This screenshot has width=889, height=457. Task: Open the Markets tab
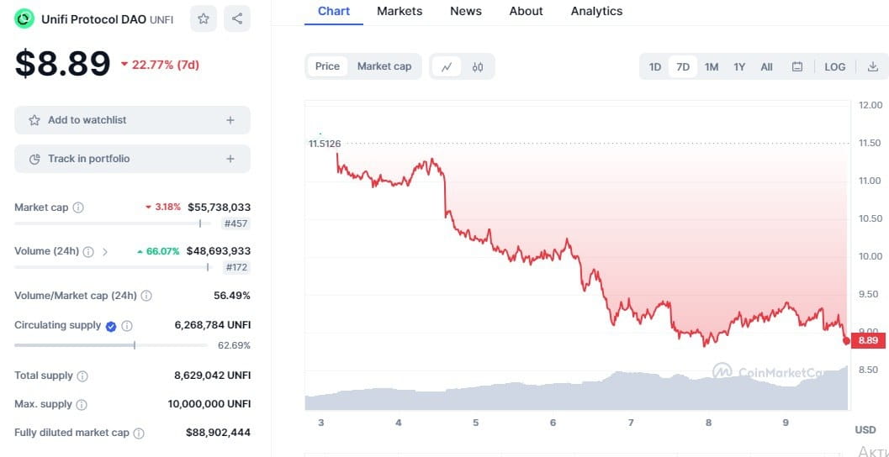[x=400, y=11]
